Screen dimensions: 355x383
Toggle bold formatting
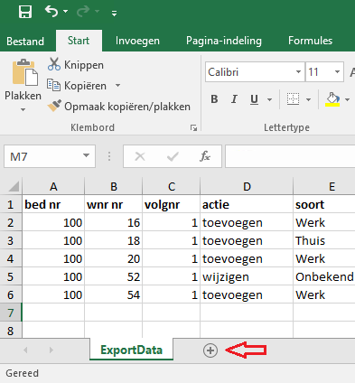point(214,99)
